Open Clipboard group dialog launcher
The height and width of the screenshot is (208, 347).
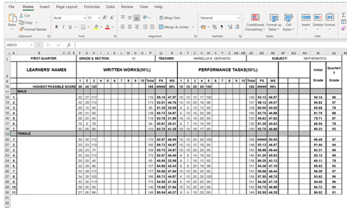point(49,36)
